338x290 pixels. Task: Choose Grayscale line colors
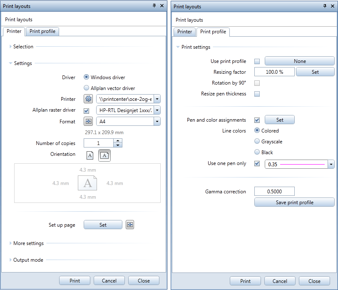(x=257, y=142)
